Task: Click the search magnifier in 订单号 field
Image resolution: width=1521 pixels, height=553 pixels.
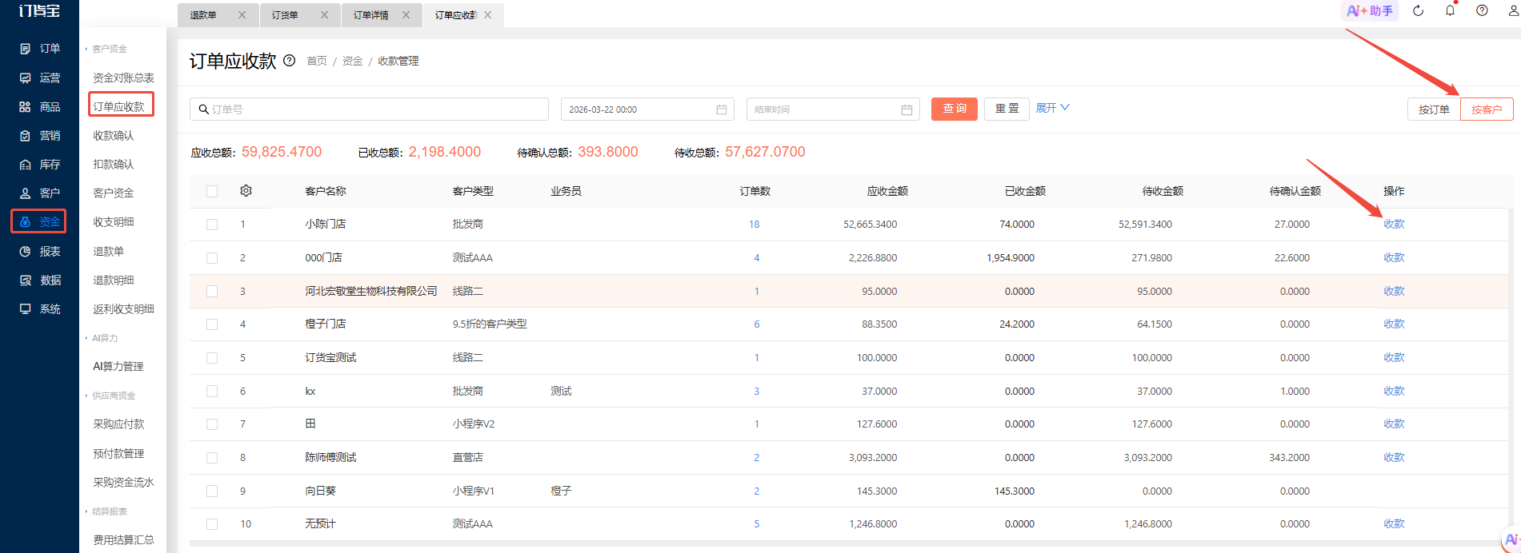Action: (204, 109)
